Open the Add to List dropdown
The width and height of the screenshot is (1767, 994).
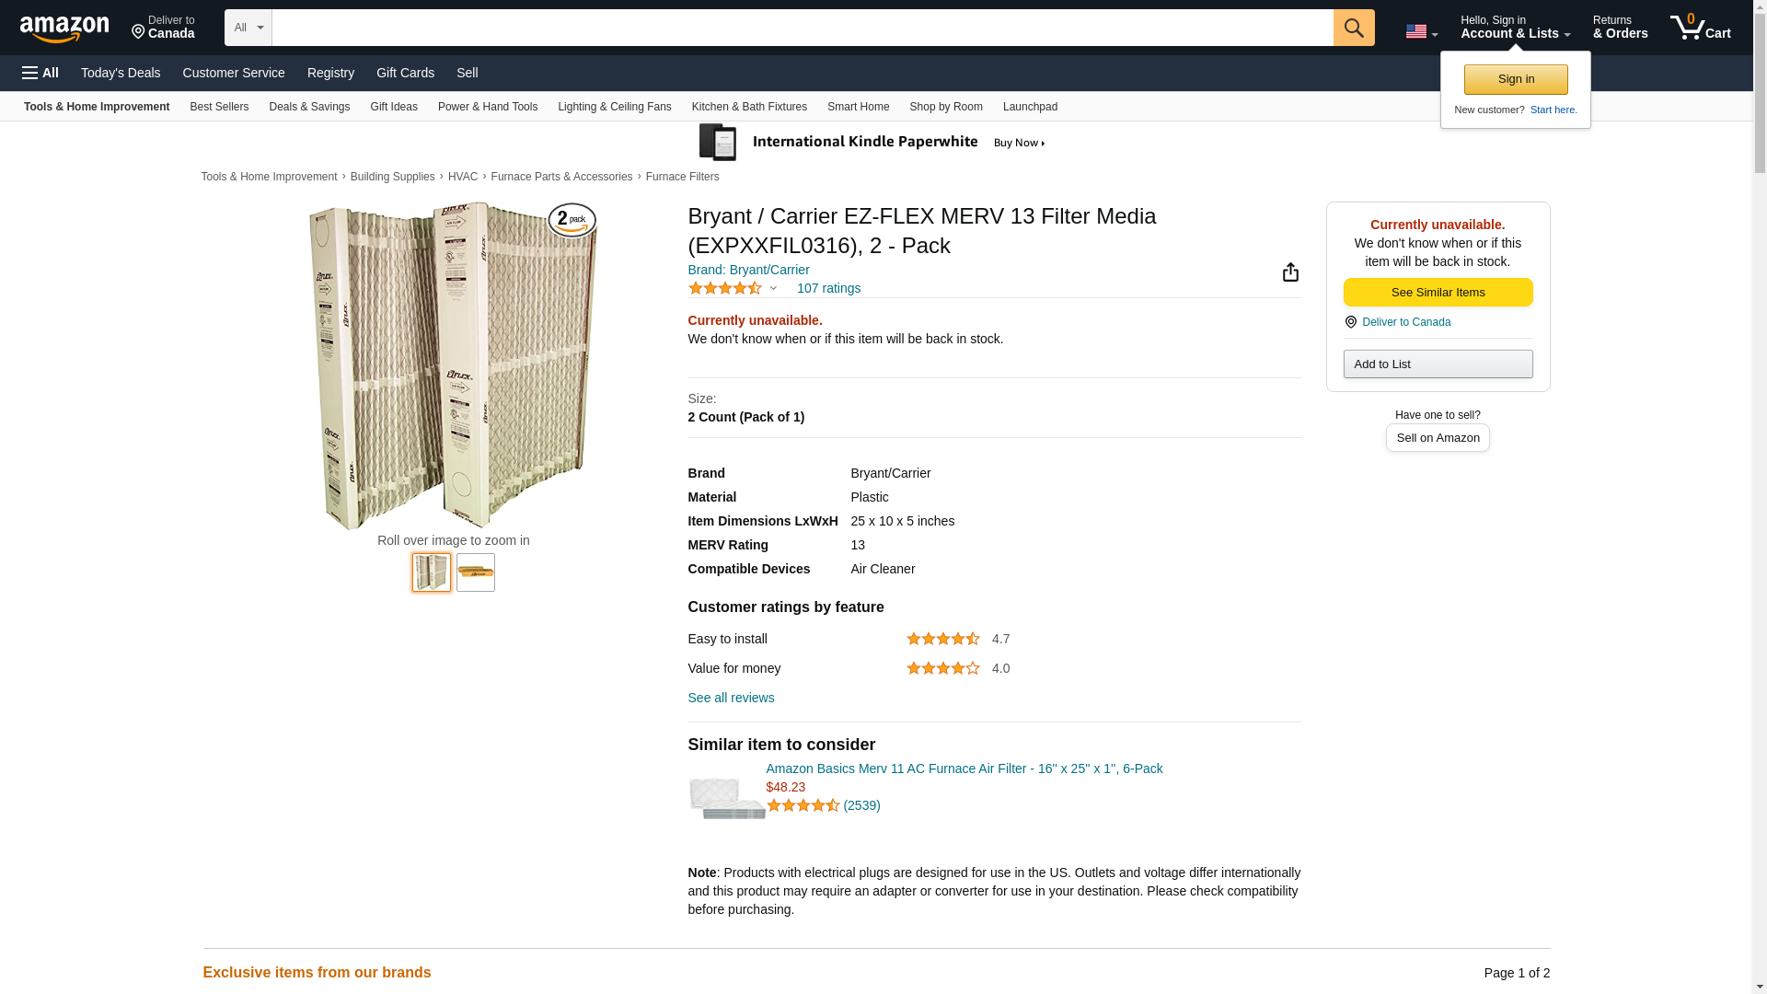1438,364
